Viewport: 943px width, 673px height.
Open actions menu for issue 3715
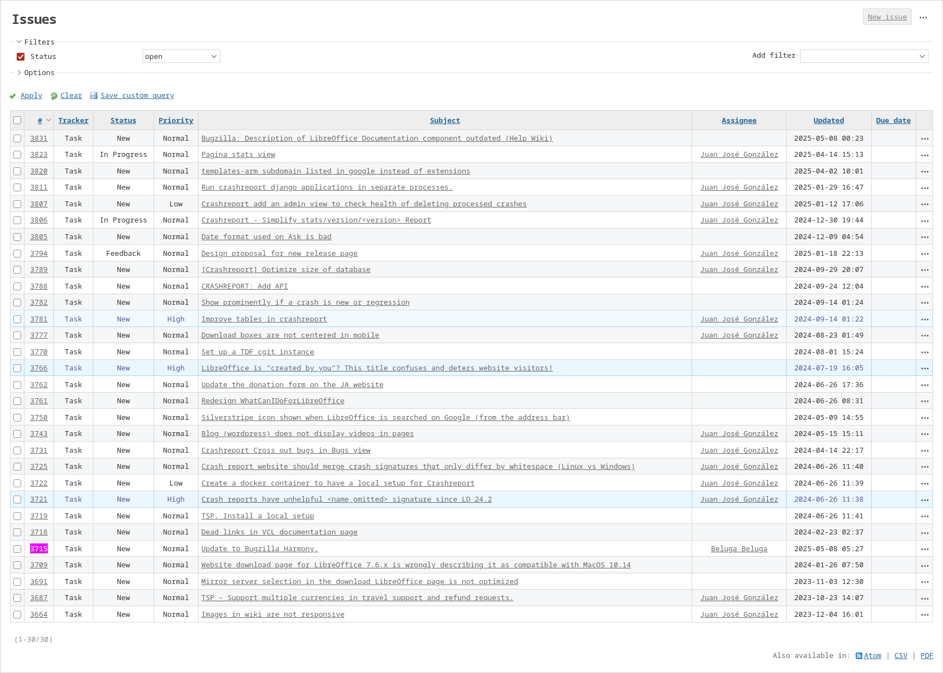[x=925, y=549]
